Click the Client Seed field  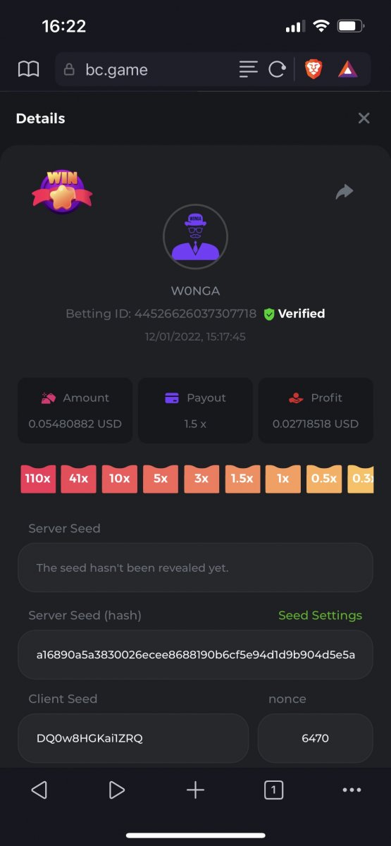[133, 738]
